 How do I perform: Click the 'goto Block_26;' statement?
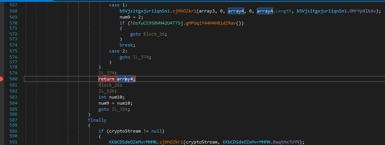(149, 34)
